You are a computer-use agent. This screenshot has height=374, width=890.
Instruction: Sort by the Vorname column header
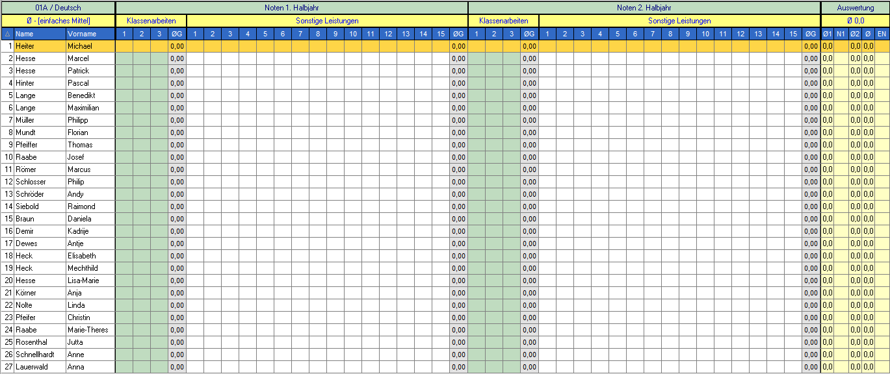[x=90, y=34]
